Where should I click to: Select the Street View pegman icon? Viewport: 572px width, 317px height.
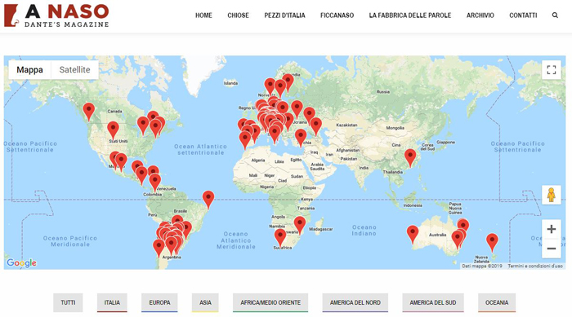pyautogui.click(x=552, y=195)
